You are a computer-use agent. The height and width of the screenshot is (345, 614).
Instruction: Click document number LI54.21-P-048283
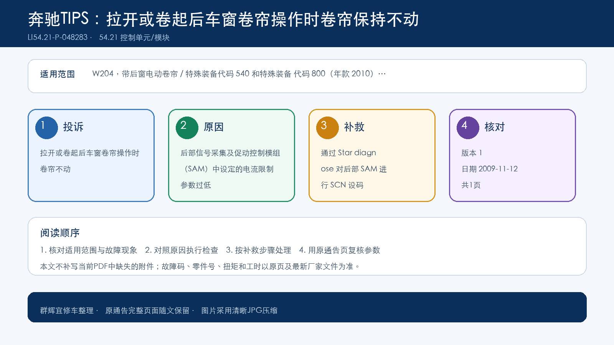coord(58,38)
